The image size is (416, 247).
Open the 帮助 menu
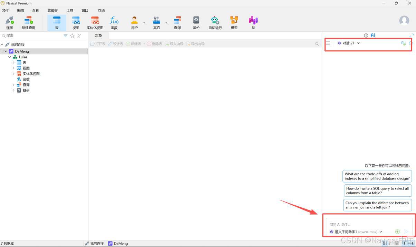101,10
